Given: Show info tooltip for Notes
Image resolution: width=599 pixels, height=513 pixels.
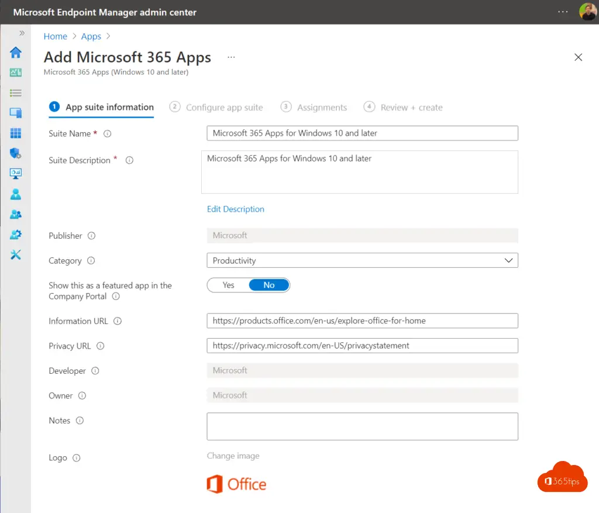Looking at the screenshot, I should pos(80,421).
